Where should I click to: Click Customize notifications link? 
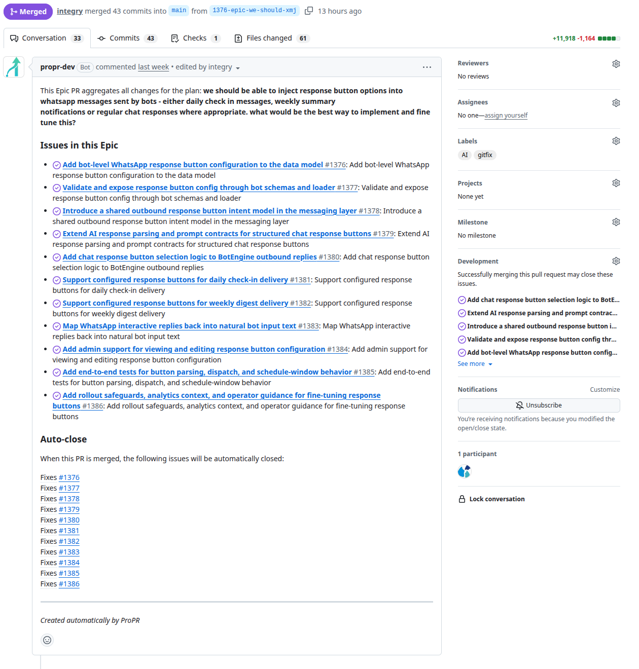[x=605, y=390]
